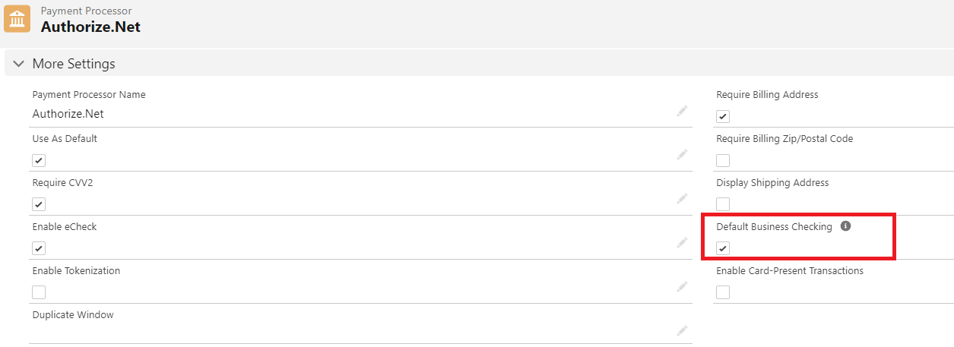The image size is (954, 347).
Task: Disable the Enable eCheck checkbox
Action: pos(39,248)
